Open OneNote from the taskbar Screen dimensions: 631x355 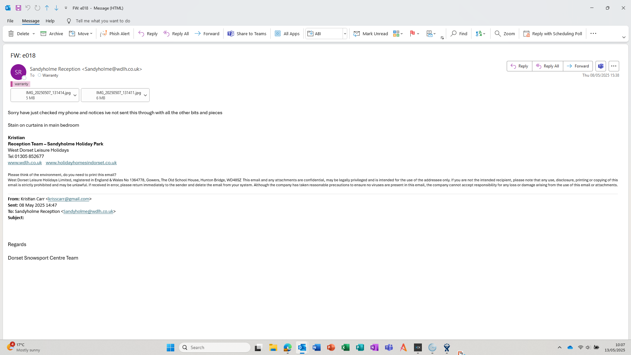pyautogui.click(x=375, y=347)
